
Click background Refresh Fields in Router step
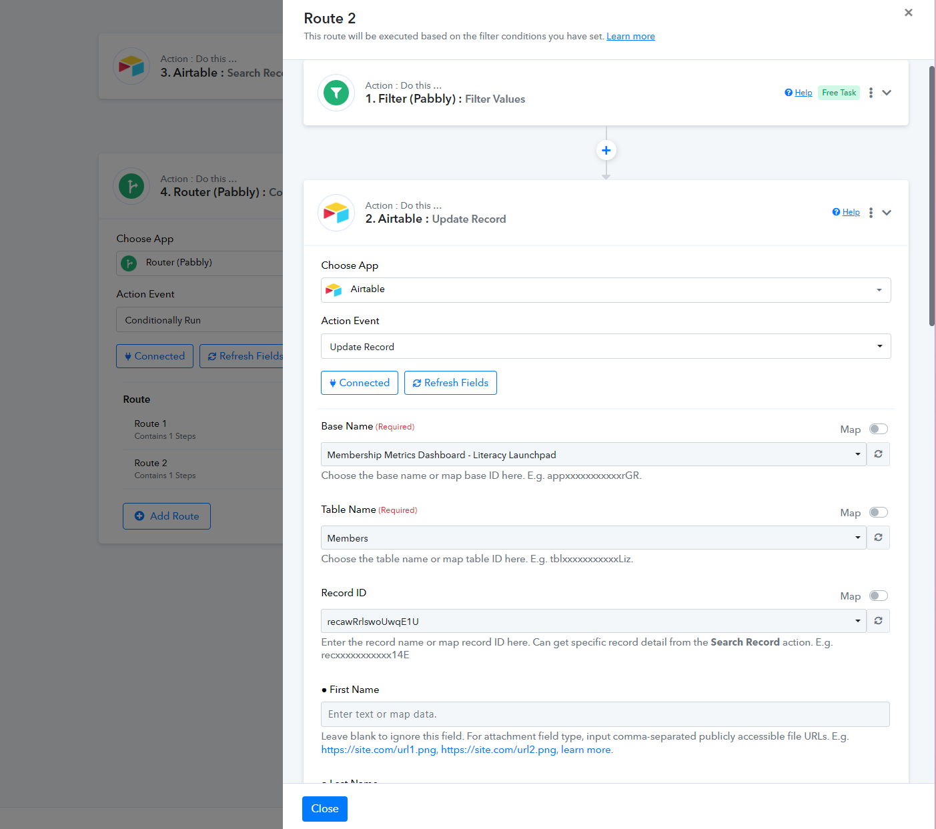point(242,356)
